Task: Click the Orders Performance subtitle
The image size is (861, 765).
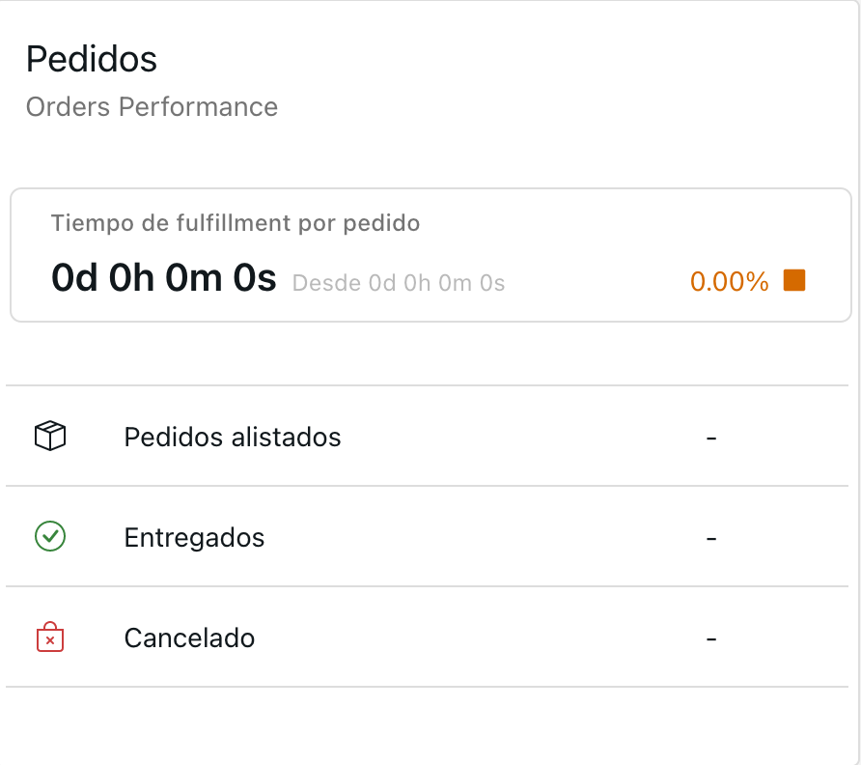Action: tap(152, 106)
